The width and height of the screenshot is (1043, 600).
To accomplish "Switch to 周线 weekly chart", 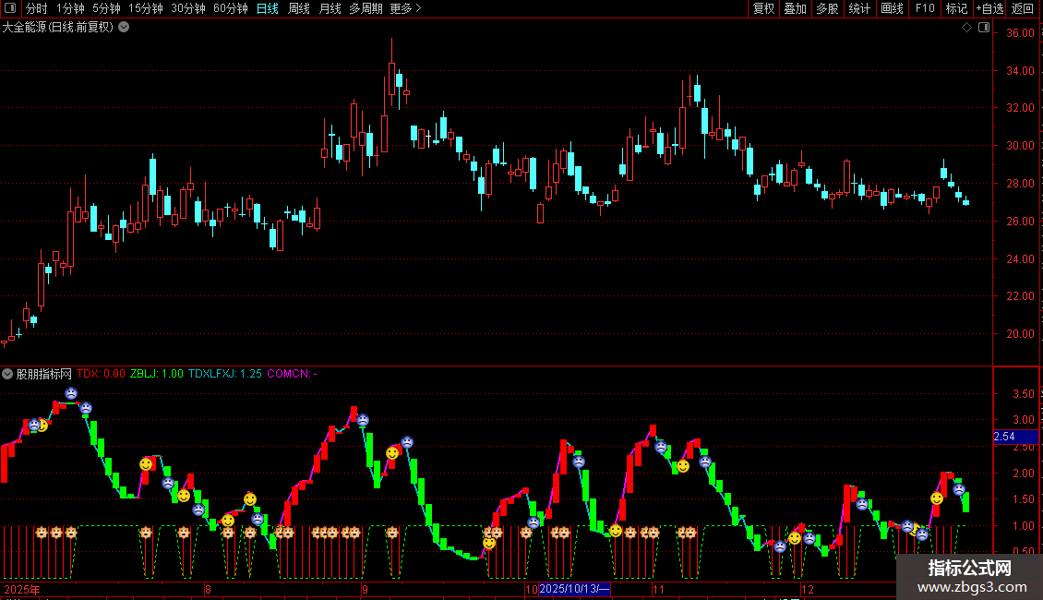I will tap(299, 8).
